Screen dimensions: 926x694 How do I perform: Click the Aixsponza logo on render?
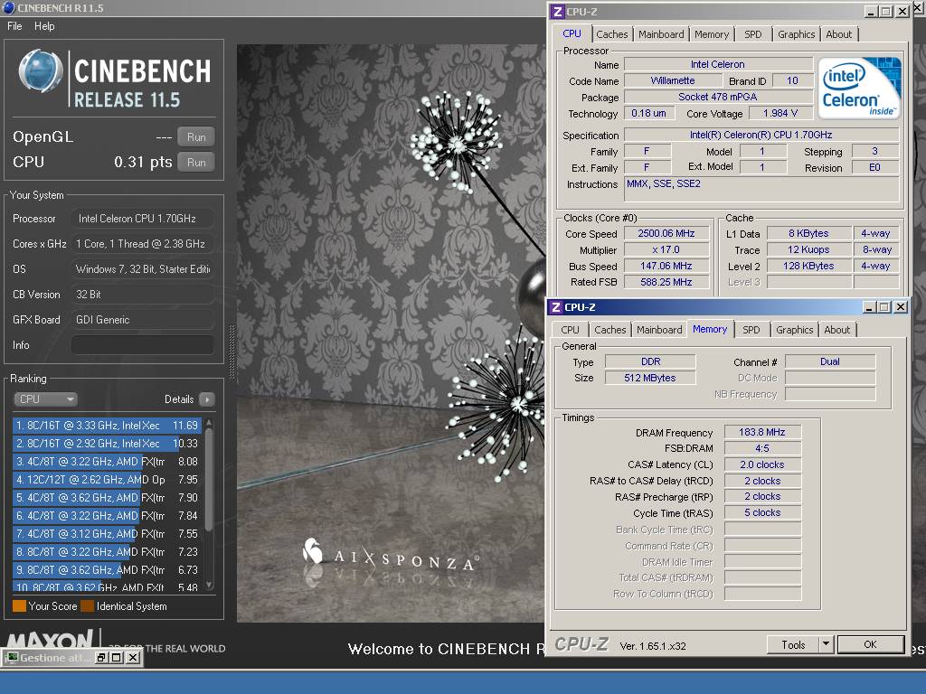pos(391,556)
